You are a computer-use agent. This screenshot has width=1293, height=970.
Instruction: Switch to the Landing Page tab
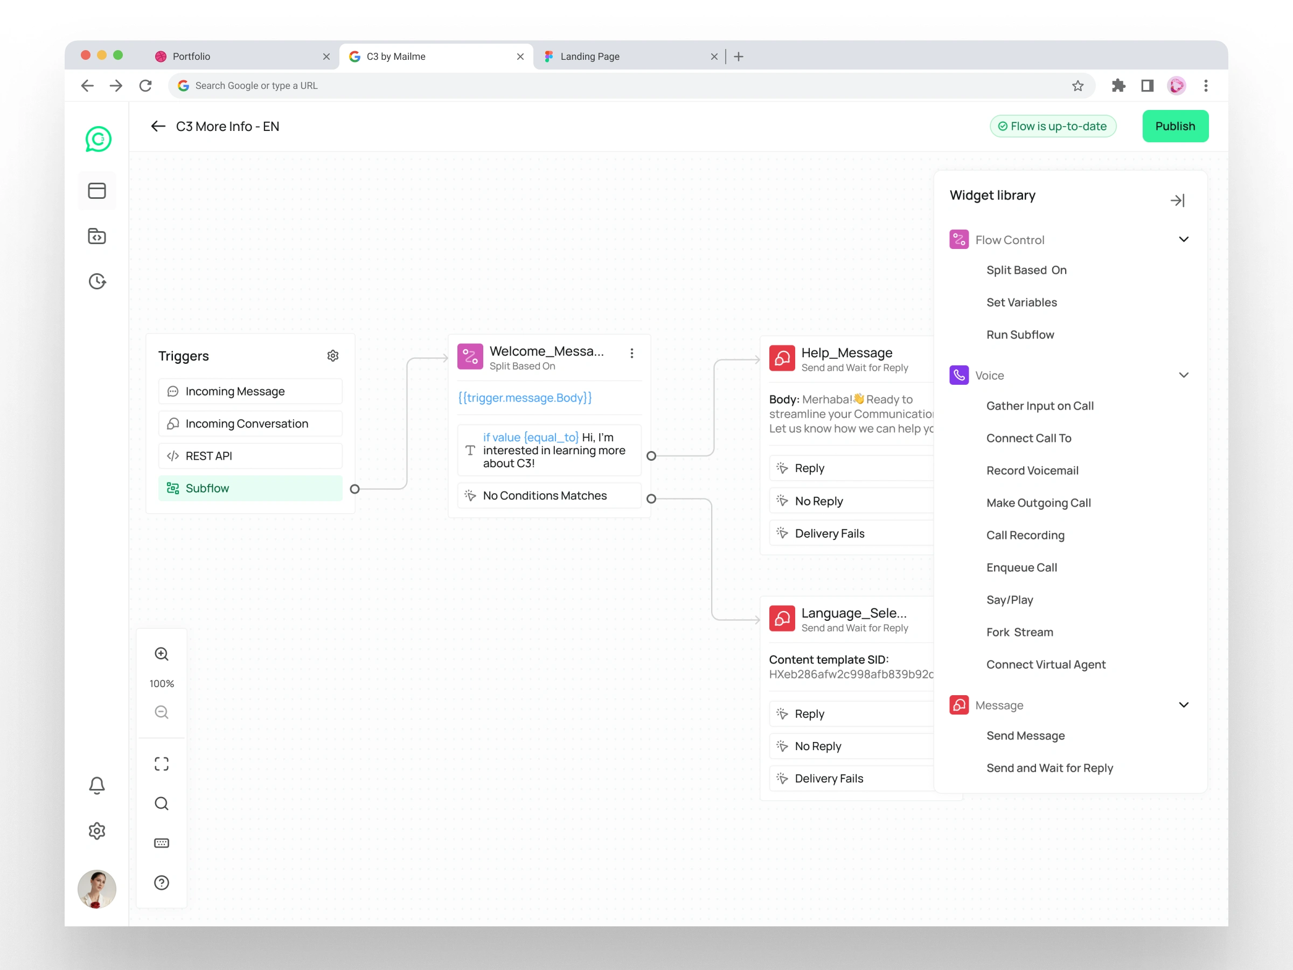point(589,56)
